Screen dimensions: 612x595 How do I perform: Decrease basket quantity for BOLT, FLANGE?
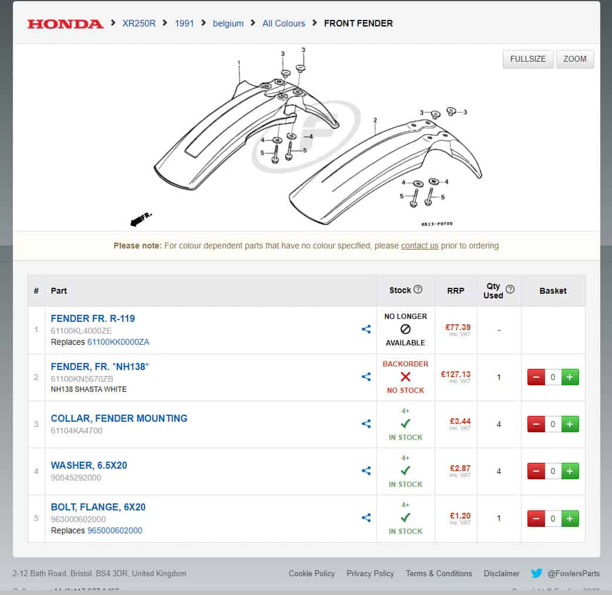click(x=536, y=519)
